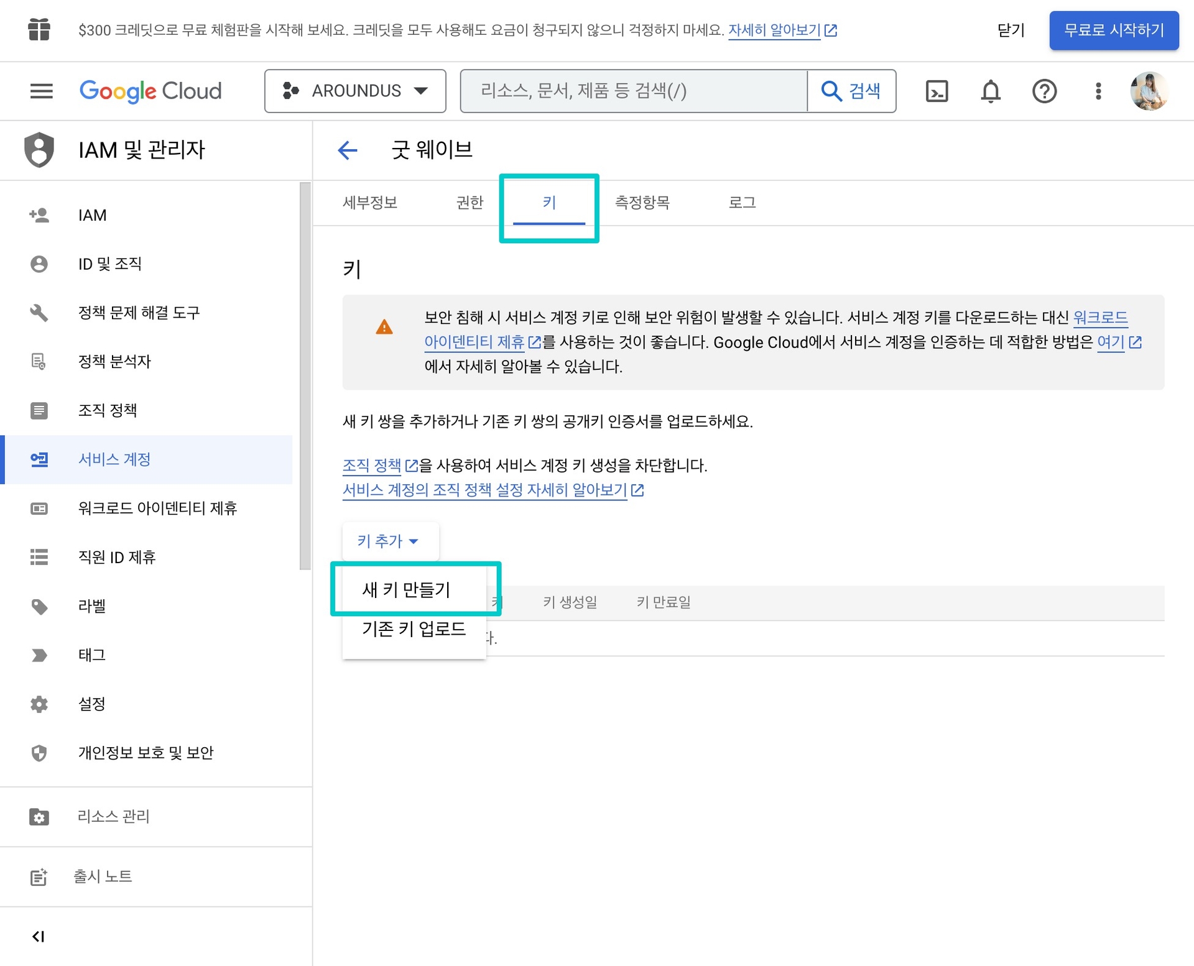Choose 기존 키 업로드 menu option
This screenshot has width=1194, height=966.
414,629
